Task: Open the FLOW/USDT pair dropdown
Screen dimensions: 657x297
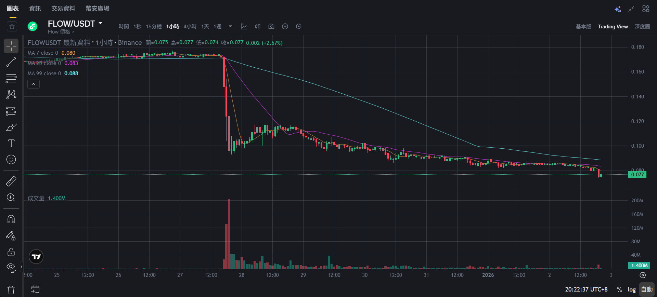Action: pos(101,23)
